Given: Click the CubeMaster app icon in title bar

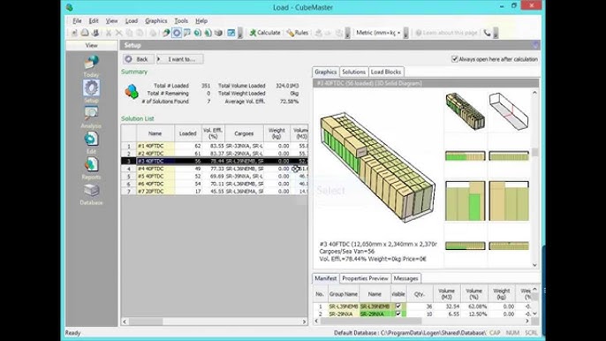Looking at the screenshot, I should 70,7.
